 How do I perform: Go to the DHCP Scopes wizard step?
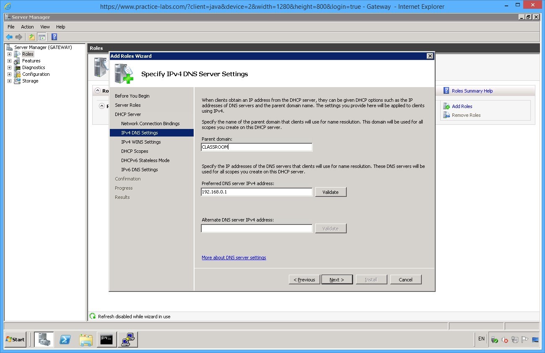coord(135,151)
